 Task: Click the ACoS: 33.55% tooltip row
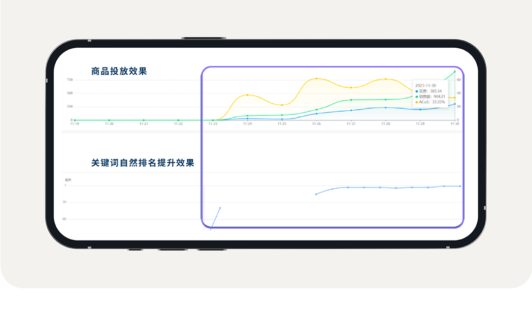pos(430,102)
